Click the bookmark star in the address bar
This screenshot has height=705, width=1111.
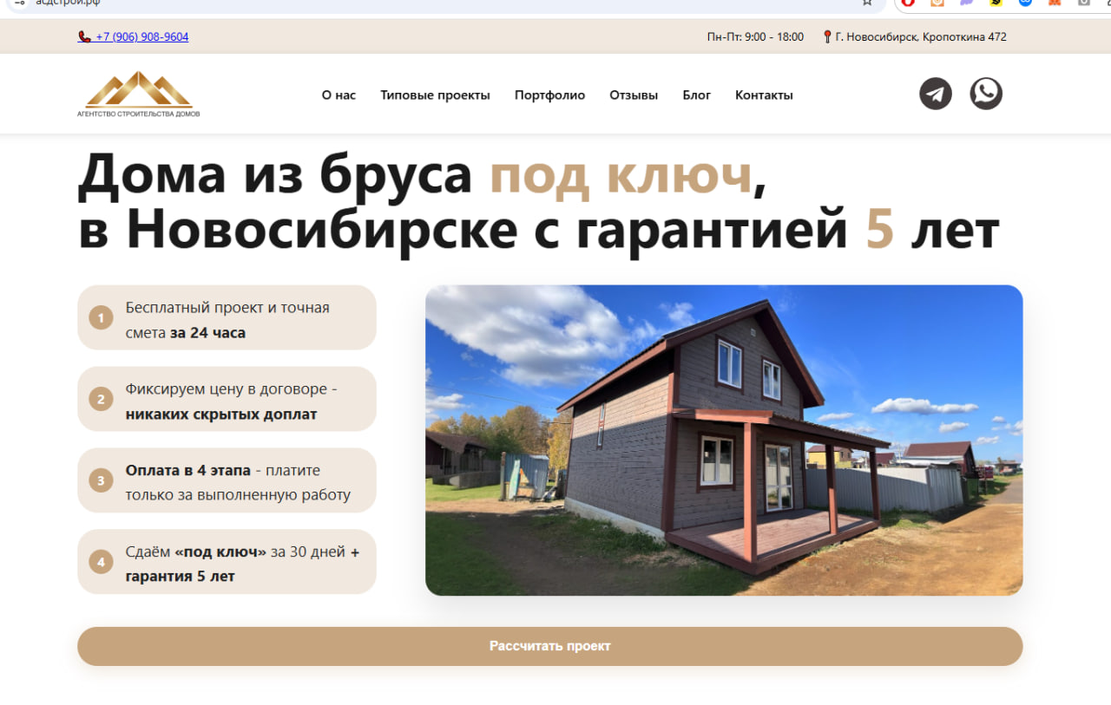[866, 3]
